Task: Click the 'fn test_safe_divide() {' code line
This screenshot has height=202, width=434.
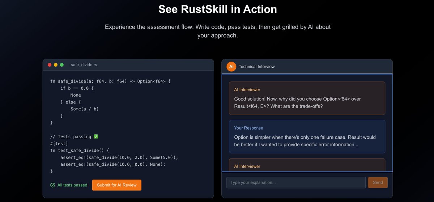Action: click(x=80, y=150)
